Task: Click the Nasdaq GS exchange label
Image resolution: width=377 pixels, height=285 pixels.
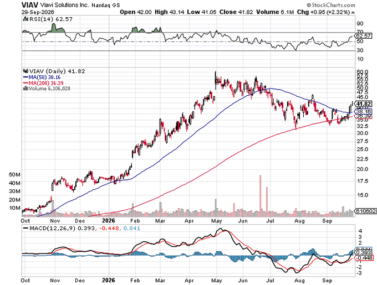Action: (105, 5)
